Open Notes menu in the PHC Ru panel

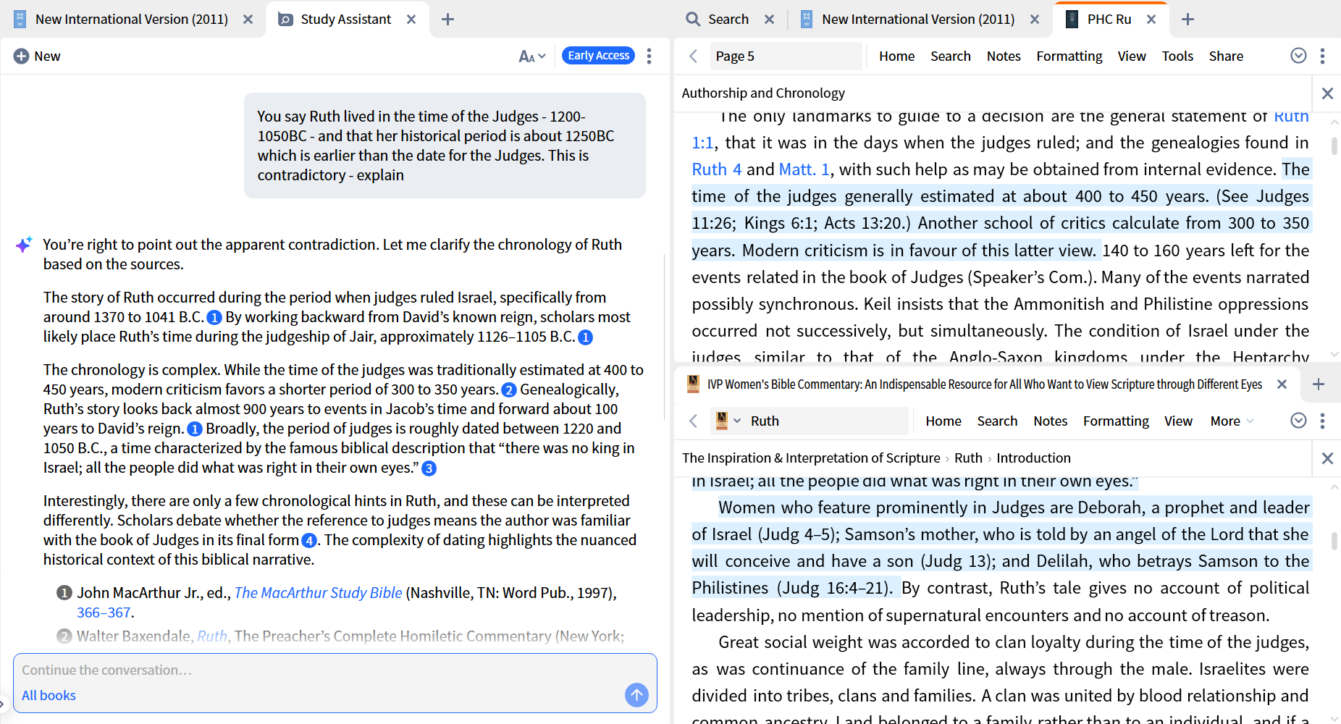point(1004,56)
